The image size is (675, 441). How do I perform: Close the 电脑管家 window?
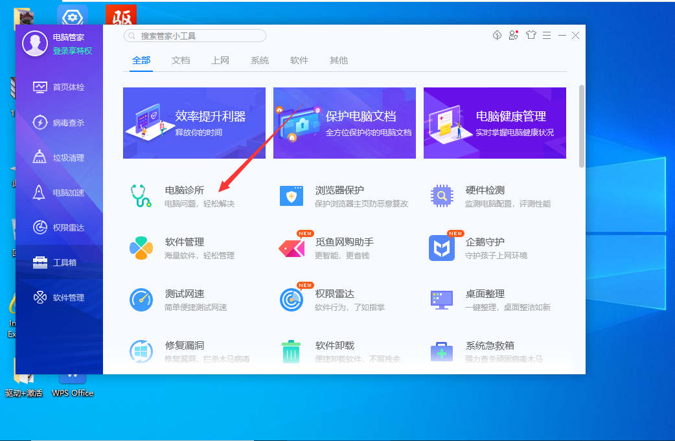pyautogui.click(x=575, y=35)
